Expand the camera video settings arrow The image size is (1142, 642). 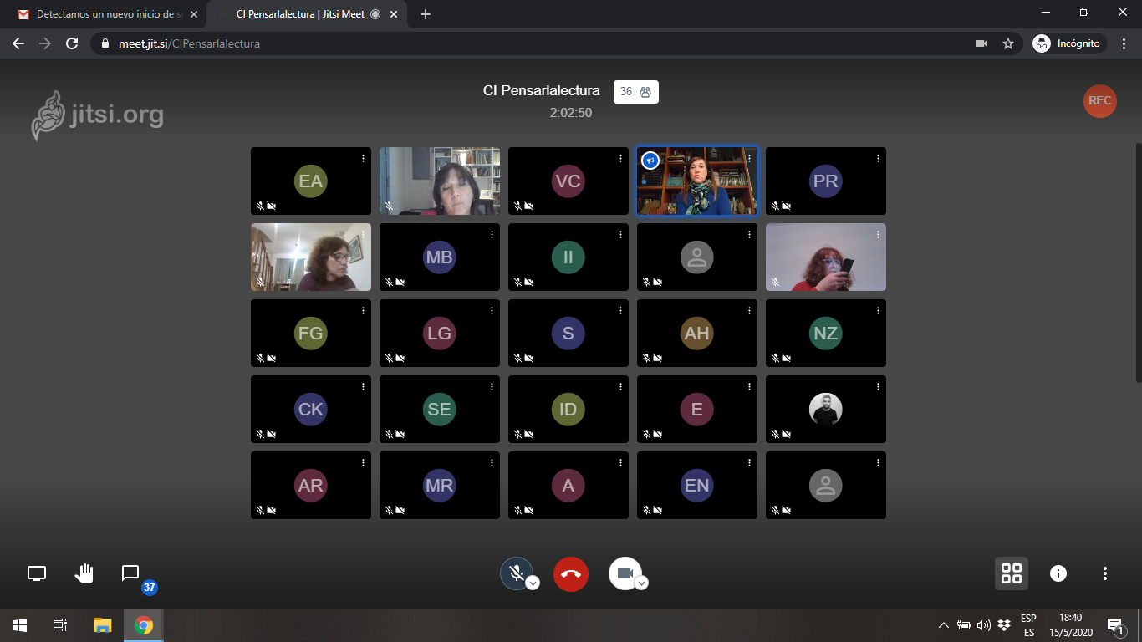tap(641, 583)
